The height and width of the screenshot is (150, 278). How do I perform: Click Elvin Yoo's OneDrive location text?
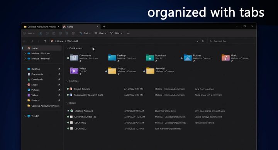coord(165,111)
